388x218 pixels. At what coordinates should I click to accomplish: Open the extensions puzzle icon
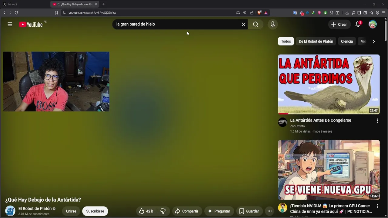(331, 13)
